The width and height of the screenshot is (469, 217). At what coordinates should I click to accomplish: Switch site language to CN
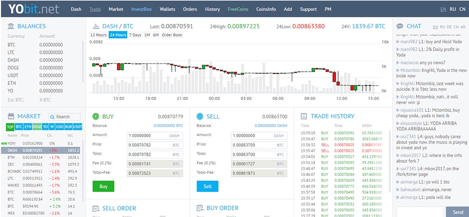tap(463, 9)
